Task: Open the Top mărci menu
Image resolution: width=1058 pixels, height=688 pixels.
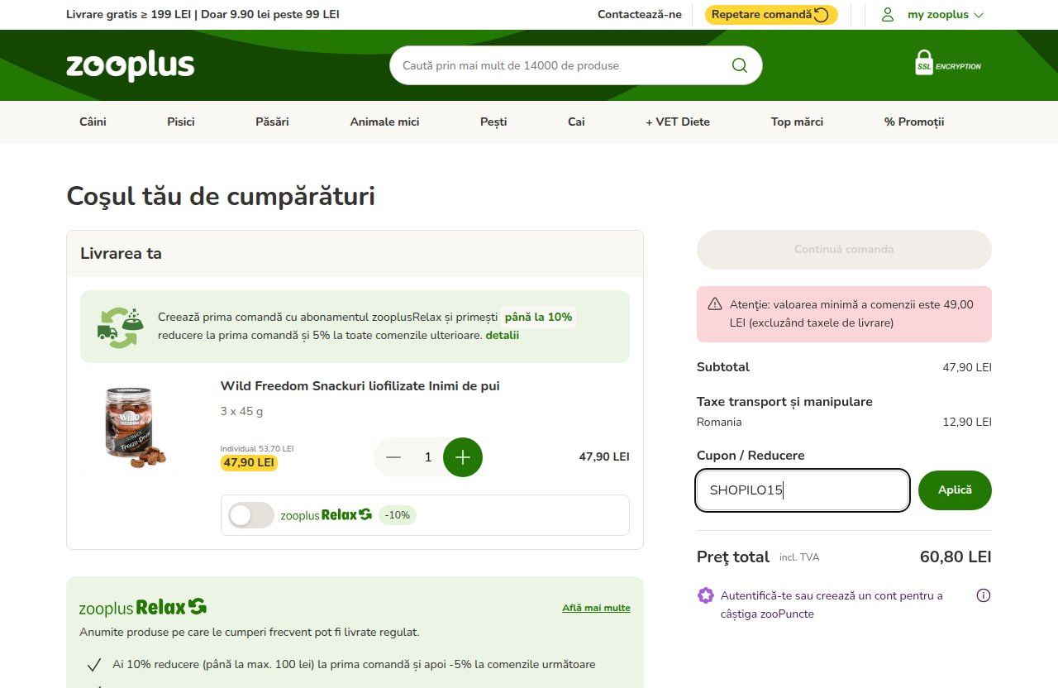Action: (x=797, y=122)
